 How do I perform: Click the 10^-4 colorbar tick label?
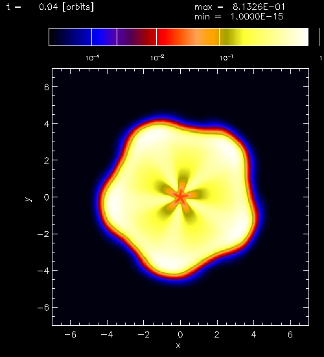pyautogui.click(x=92, y=58)
